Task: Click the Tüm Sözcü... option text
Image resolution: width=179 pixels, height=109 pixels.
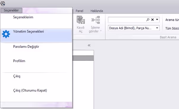Action: click(172, 28)
